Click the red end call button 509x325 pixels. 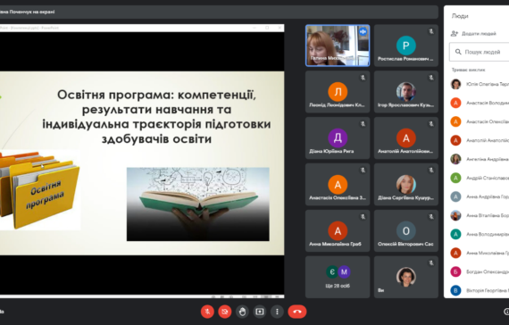297,312
